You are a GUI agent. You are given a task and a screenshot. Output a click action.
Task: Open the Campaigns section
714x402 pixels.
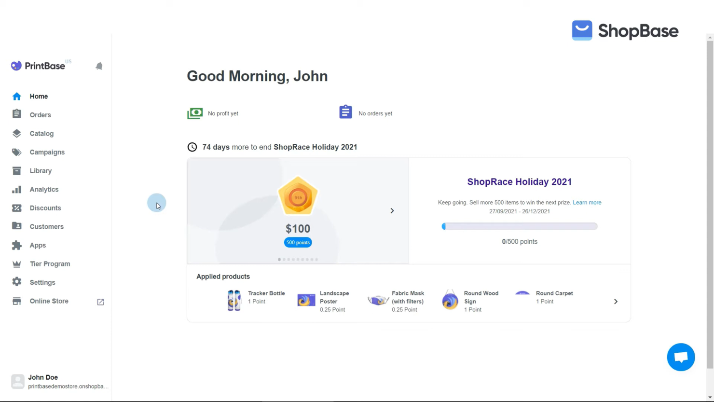[47, 152]
